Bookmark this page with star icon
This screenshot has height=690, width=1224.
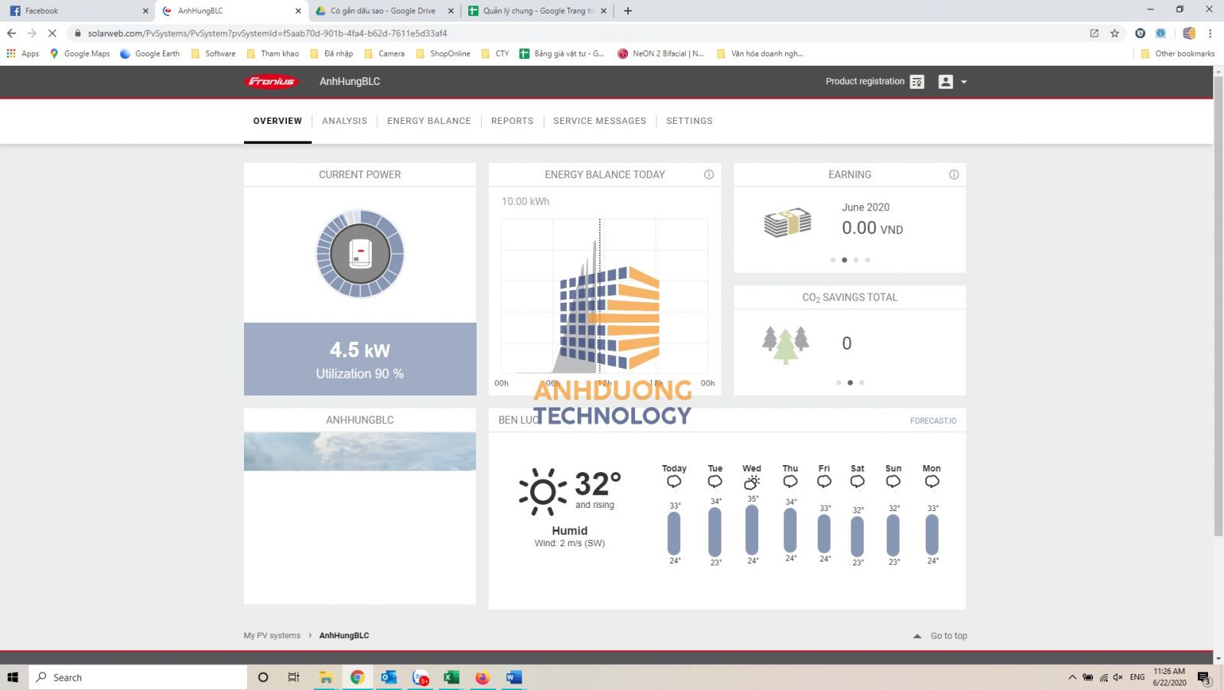[x=1115, y=33]
